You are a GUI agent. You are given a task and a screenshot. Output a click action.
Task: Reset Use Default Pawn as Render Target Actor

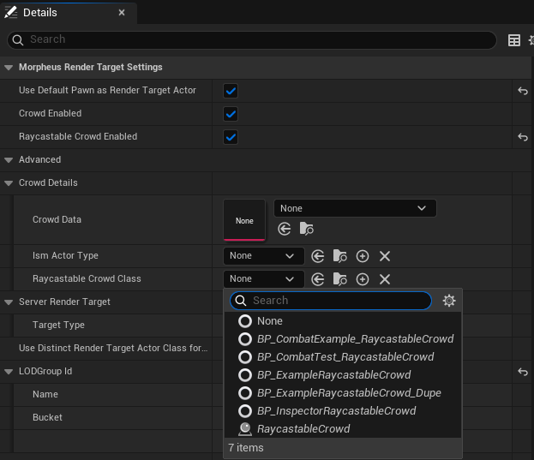[522, 90]
